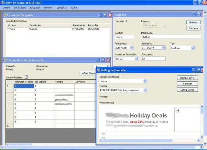Open Config. Correo settings
The width and height of the screenshot is (207, 150).
[187, 90]
